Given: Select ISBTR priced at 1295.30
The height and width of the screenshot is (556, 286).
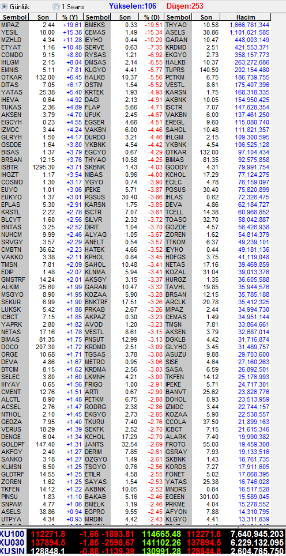Looking at the screenshot, I should point(42,167).
